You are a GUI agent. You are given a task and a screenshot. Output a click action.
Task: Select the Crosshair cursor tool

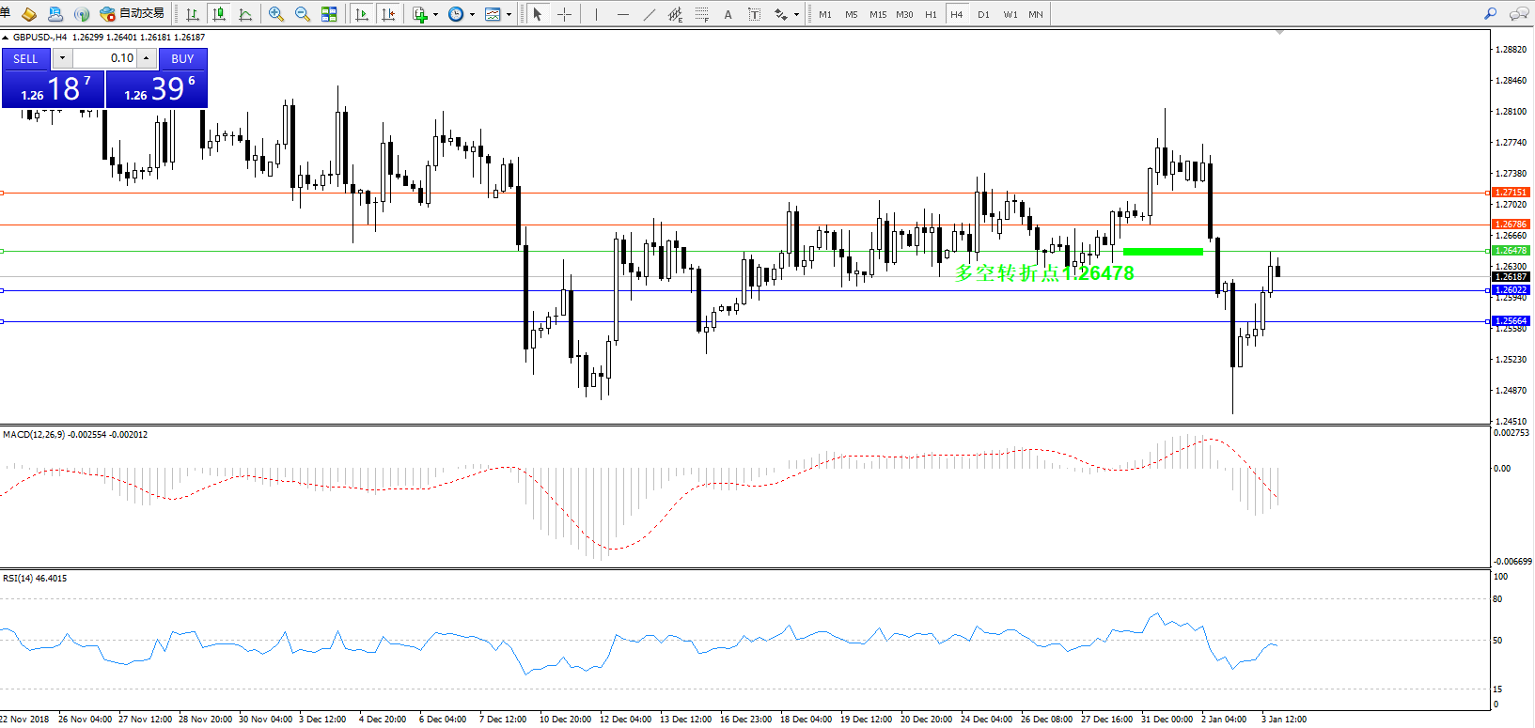click(564, 14)
